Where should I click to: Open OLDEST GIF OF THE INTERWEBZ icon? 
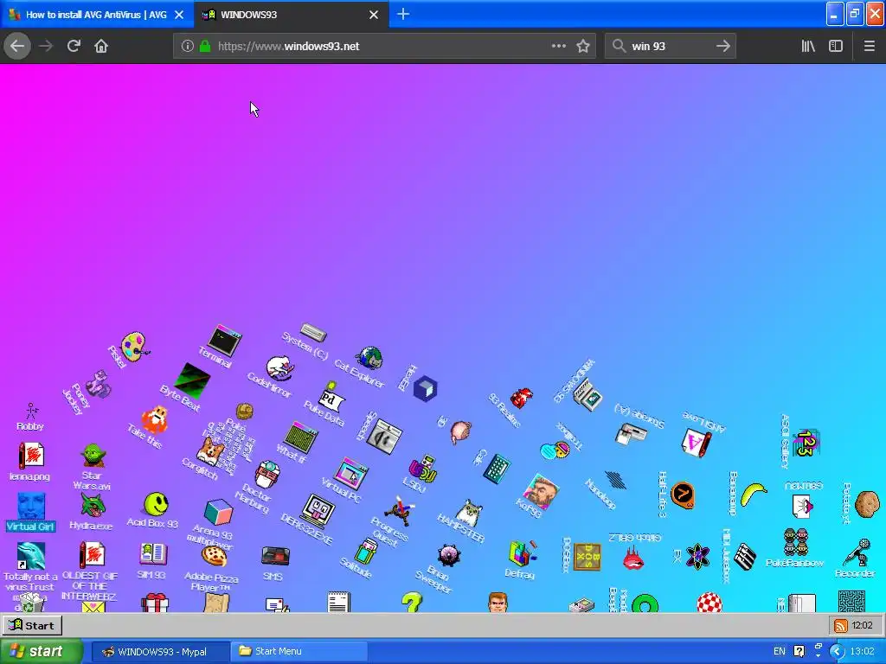point(92,555)
